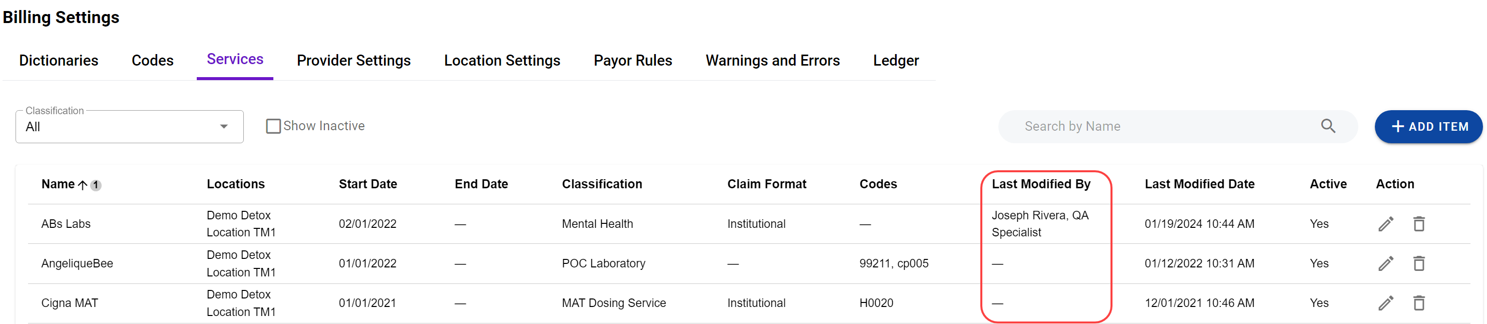Image resolution: width=1487 pixels, height=324 pixels.
Task: Toggle Name column sort arrow
Action: [x=83, y=185]
